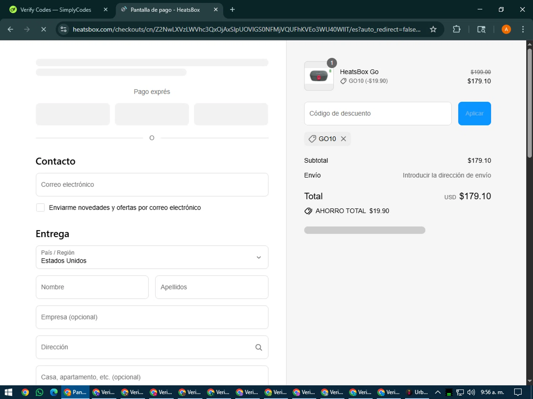Click the Aplicar discount button
The width and height of the screenshot is (533, 399).
tap(474, 113)
